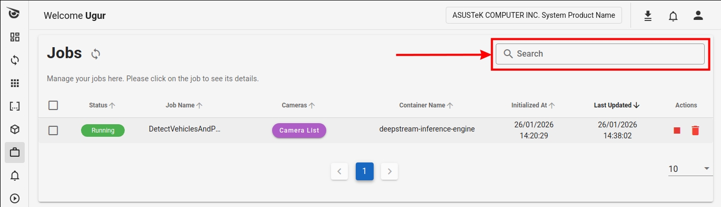The width and height of the screenshot is (721, 207).
Task: Select page 1 in the pagination
Action: click(x=364, y=171)
